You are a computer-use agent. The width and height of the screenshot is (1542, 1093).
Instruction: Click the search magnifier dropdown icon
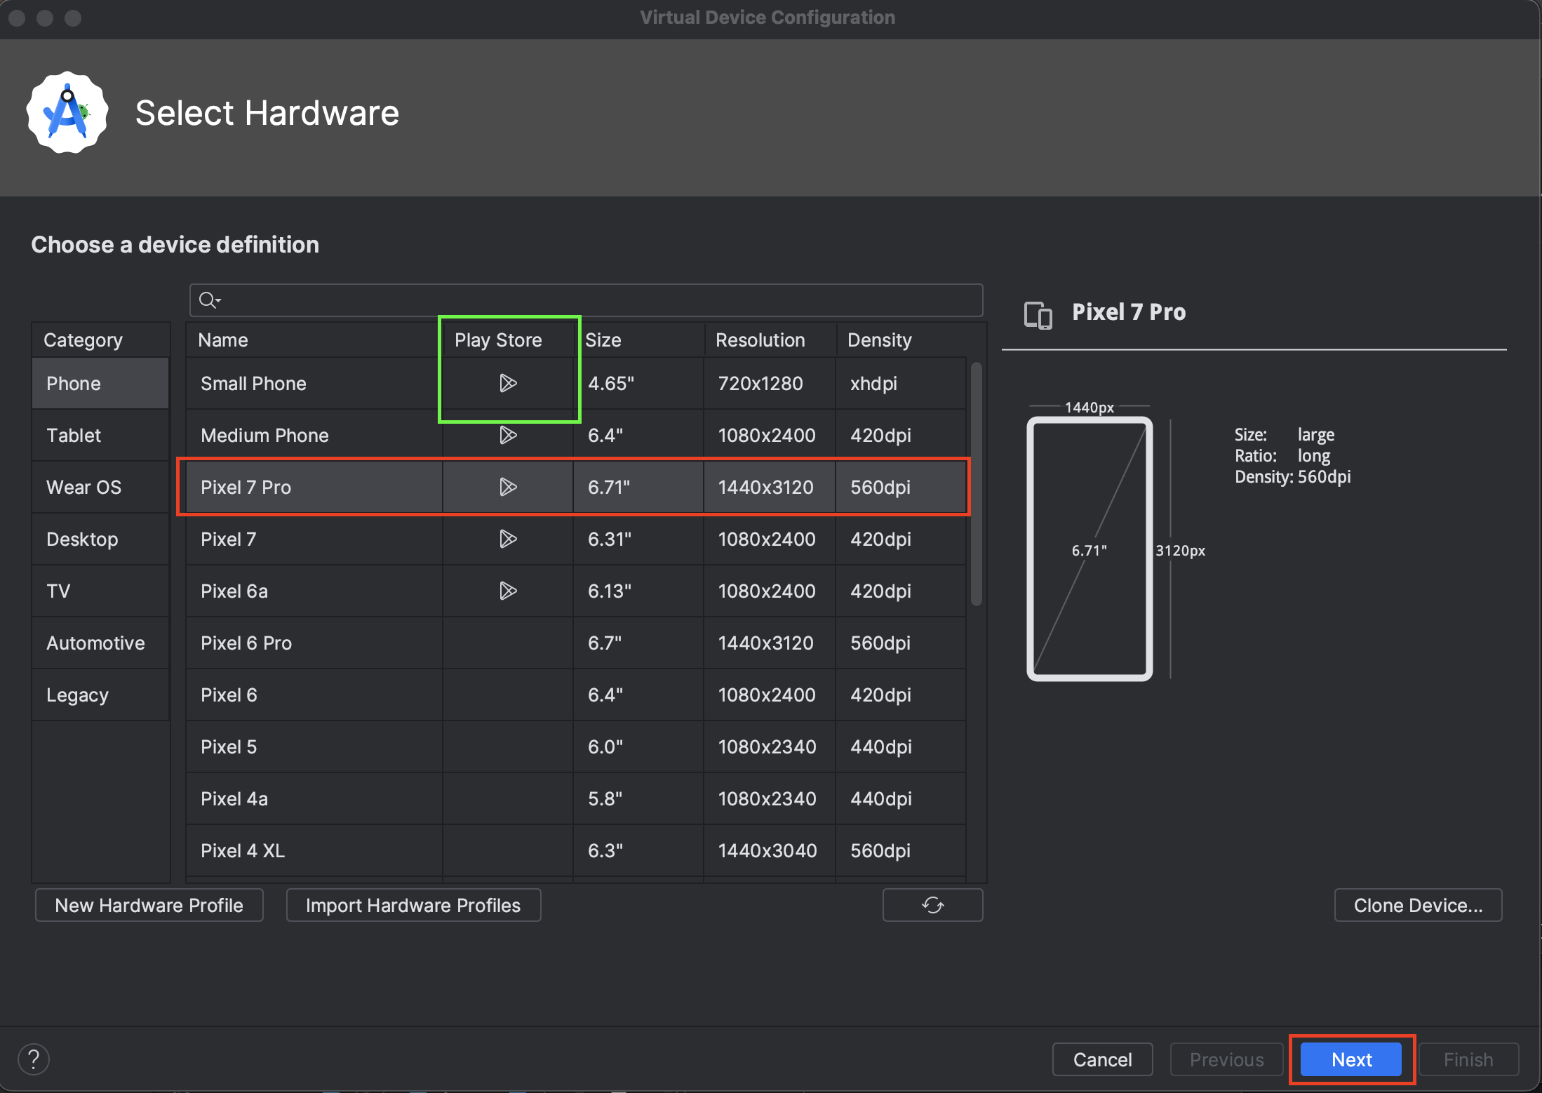pyautogui.click(x=209, y=300)
